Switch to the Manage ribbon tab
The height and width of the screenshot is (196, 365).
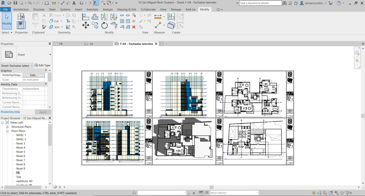[x=176, y=9]
